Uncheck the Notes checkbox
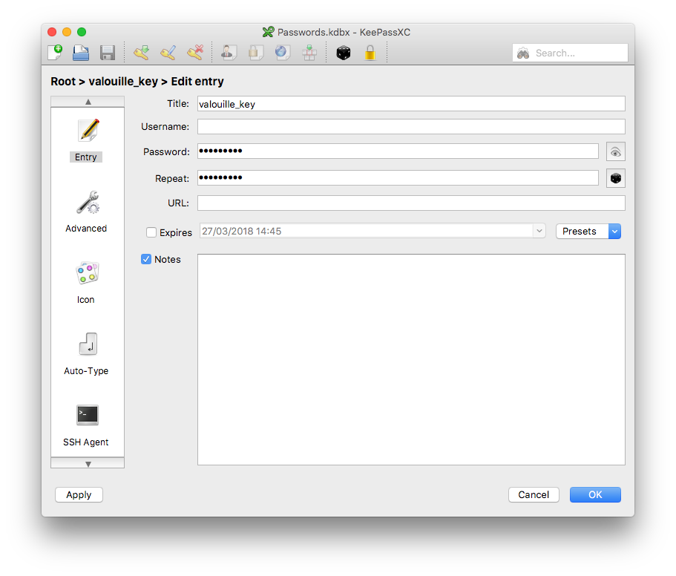The height and width of the screenshot is (576, 676). pos(146,259)
